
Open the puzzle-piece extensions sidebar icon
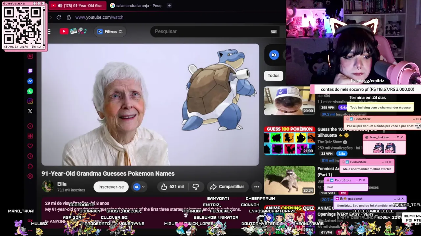[30, 166]
